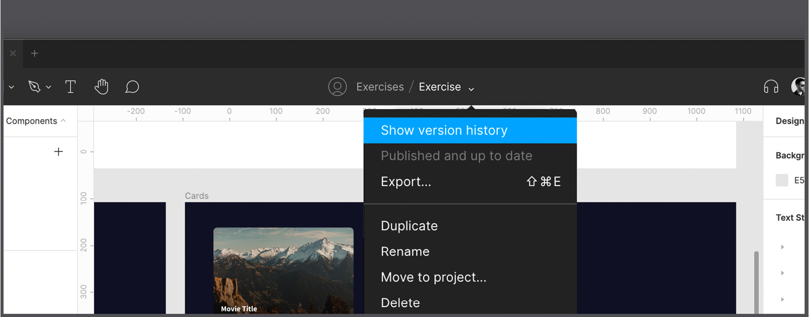Choose Show version history
The width and height of the screenshot is (809, 317).
(x=470, y=131)
